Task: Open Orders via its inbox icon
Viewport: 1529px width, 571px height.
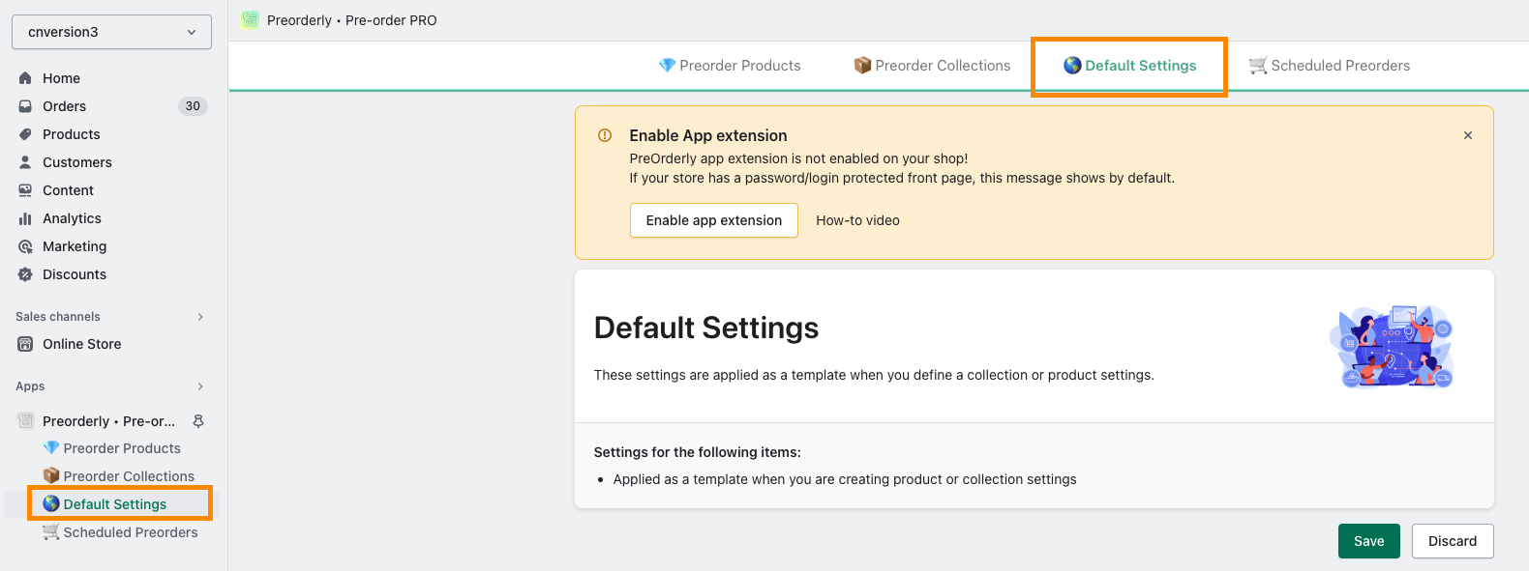Action: tap(25, 106)
